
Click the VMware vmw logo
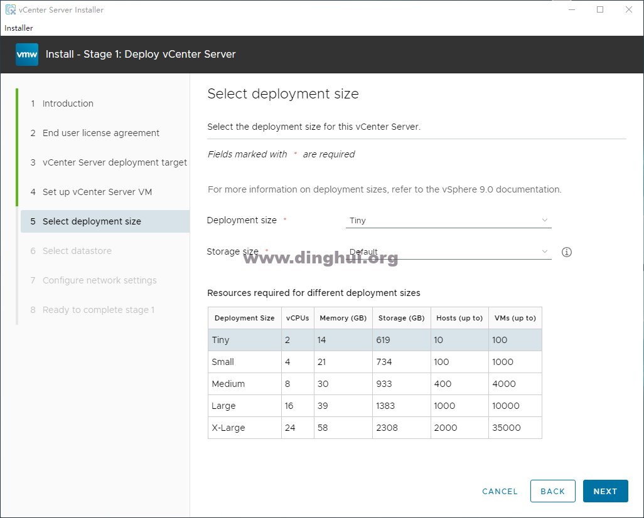[x=27, y=55]
